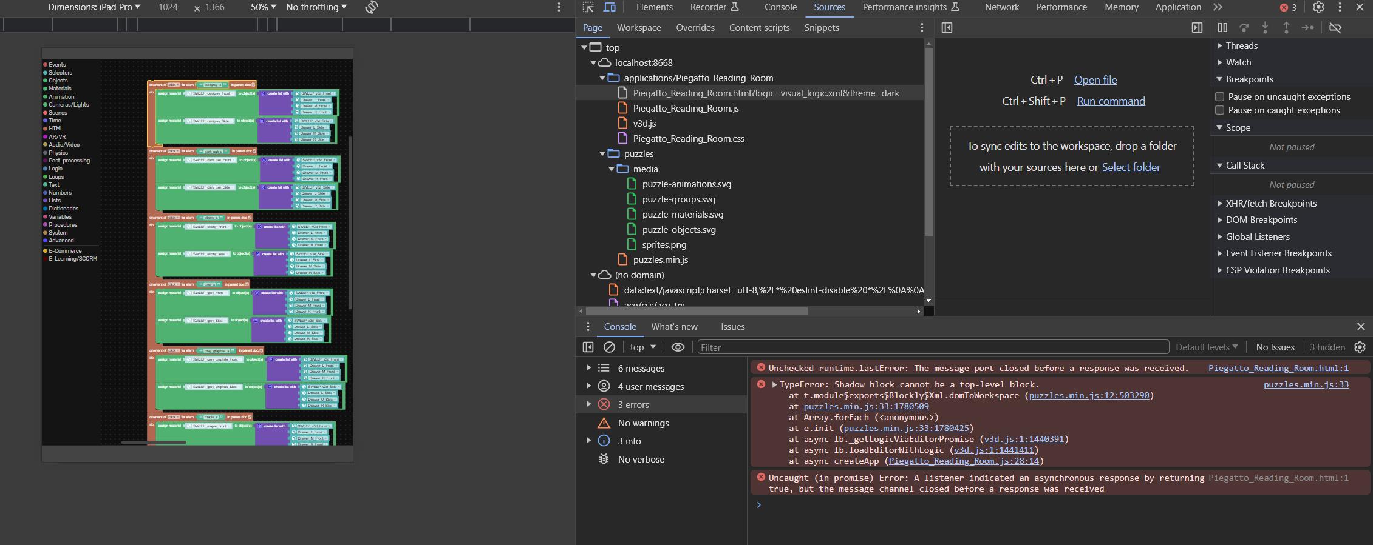Toggle the device toolbar icon
Image resolution: width=1373 pixels, height=545 pixels.
(610, 7)
